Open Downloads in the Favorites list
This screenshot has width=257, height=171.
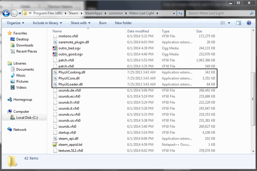[x=25, y=45]
